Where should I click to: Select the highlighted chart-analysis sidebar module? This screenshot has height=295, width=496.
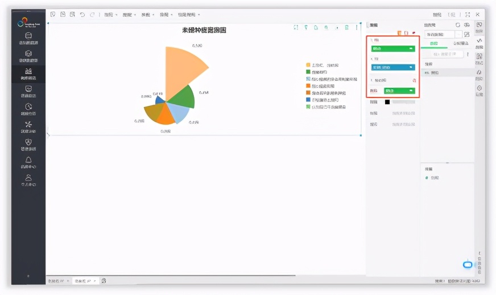point(28,74)
